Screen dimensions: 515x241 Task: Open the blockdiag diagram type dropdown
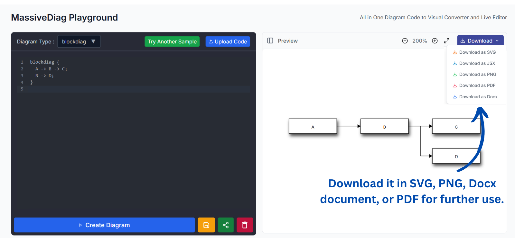79,41
